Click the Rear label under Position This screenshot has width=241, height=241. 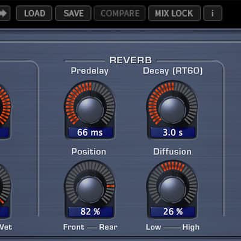(108, 227)
